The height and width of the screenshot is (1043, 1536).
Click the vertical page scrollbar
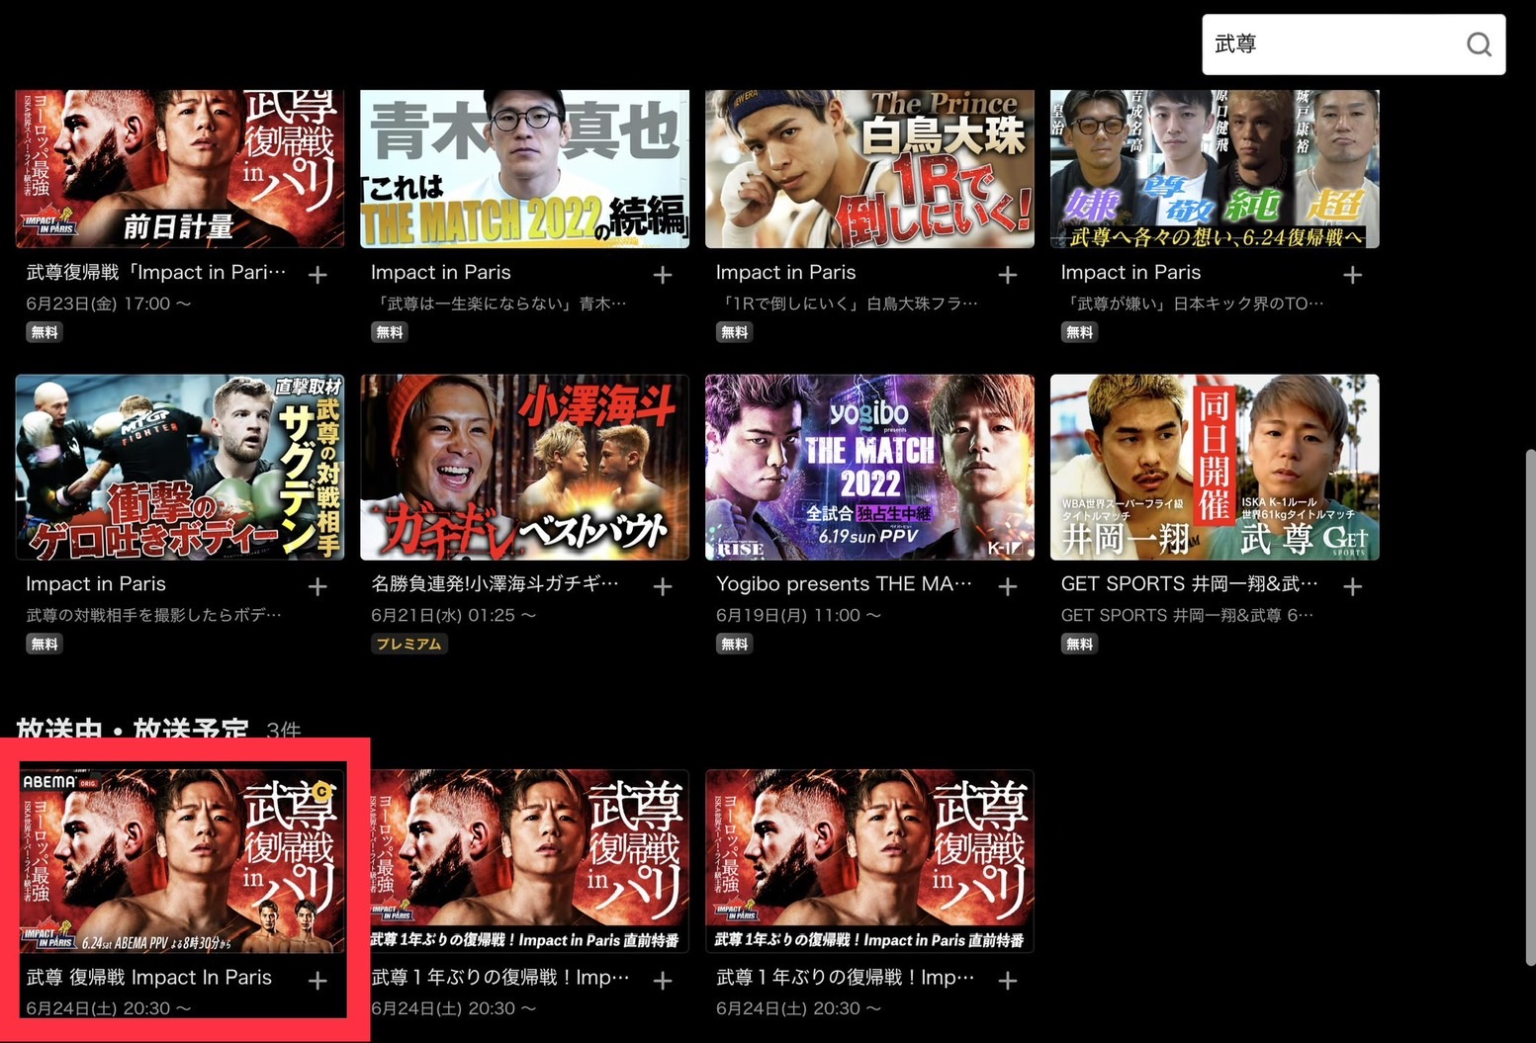coord(1530,707)
